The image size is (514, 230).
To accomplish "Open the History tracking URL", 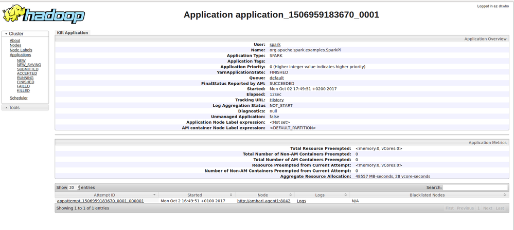I will pos(277,100).
